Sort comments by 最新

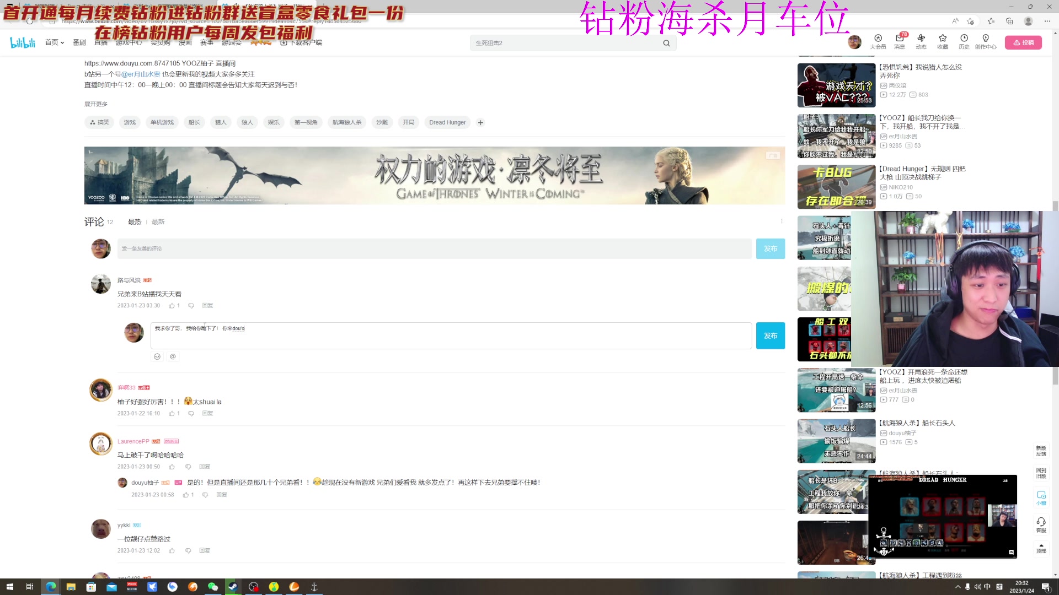point(158,222)
